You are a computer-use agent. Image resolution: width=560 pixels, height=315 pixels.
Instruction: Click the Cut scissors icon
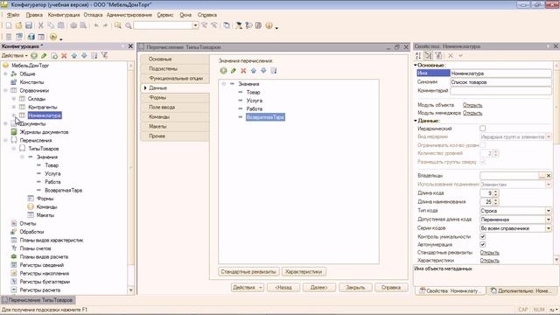41,25
